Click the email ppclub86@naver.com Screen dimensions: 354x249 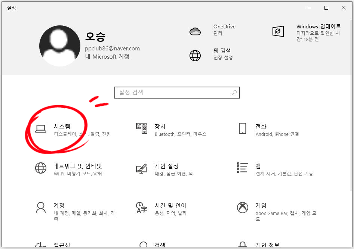click(113, 49)
